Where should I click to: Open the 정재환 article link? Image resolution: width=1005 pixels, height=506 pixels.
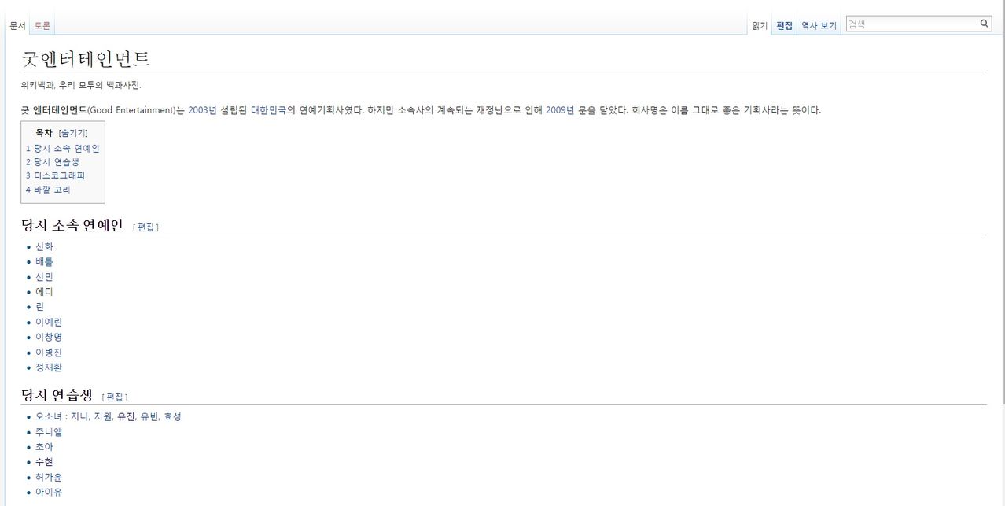[49, 367]
